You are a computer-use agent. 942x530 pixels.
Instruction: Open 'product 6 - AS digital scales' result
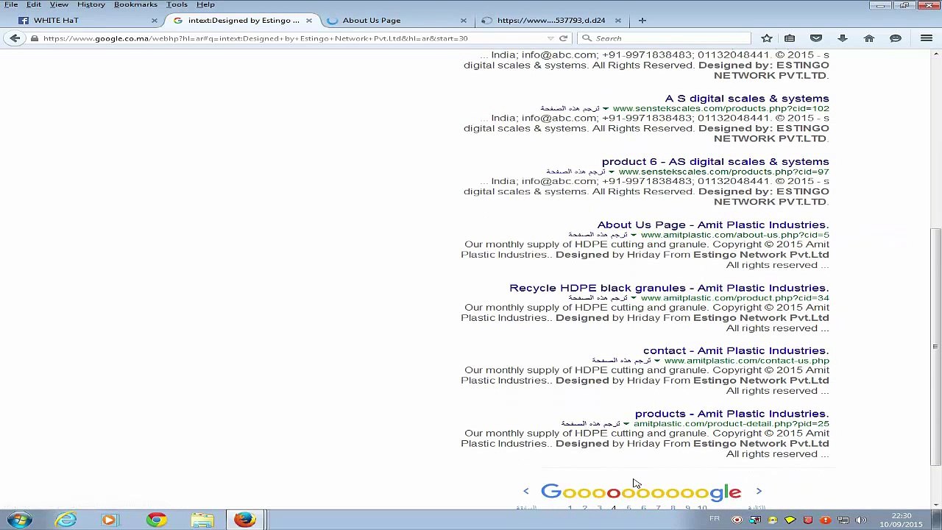click(x=715, y=161)
